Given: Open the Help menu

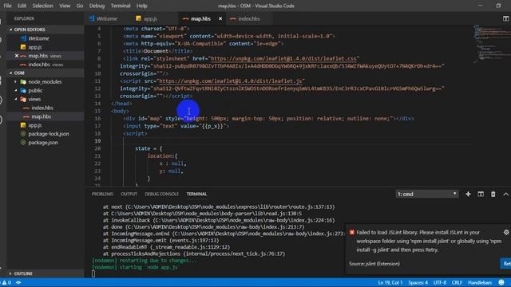Looking at the screenshot, I should [142, 6].
